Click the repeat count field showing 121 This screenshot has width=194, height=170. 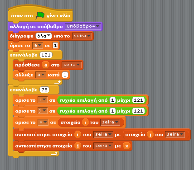coord(46,55)
